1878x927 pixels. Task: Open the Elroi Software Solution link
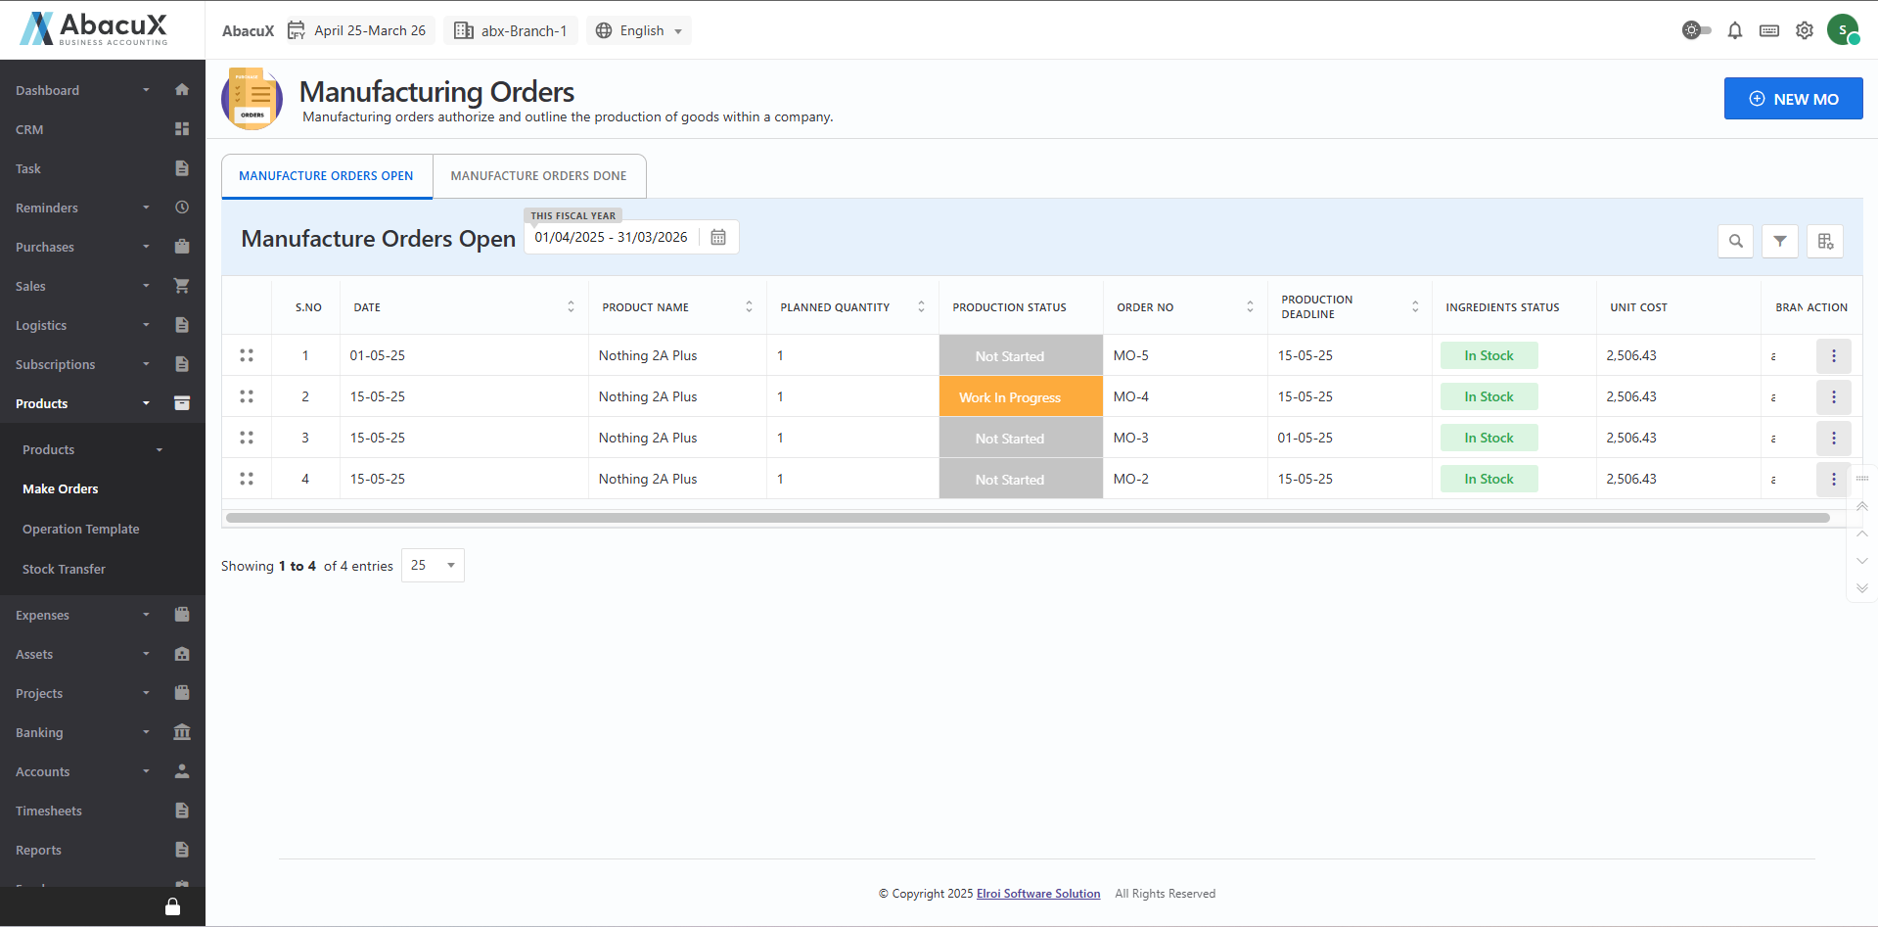point(1037,894)
